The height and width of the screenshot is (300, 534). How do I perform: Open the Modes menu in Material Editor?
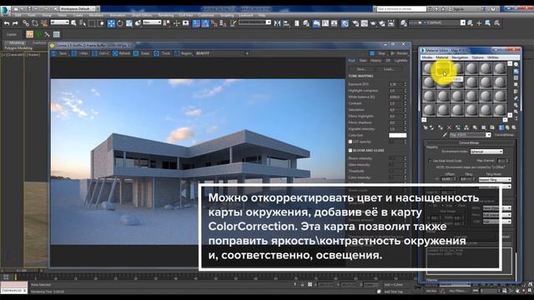(427, 57)
